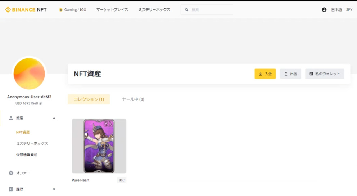Screen dimensions: 357x196
Task: Open the Pure Heart NFT card image
Action: pyautogui.click(x=99, y=146)
